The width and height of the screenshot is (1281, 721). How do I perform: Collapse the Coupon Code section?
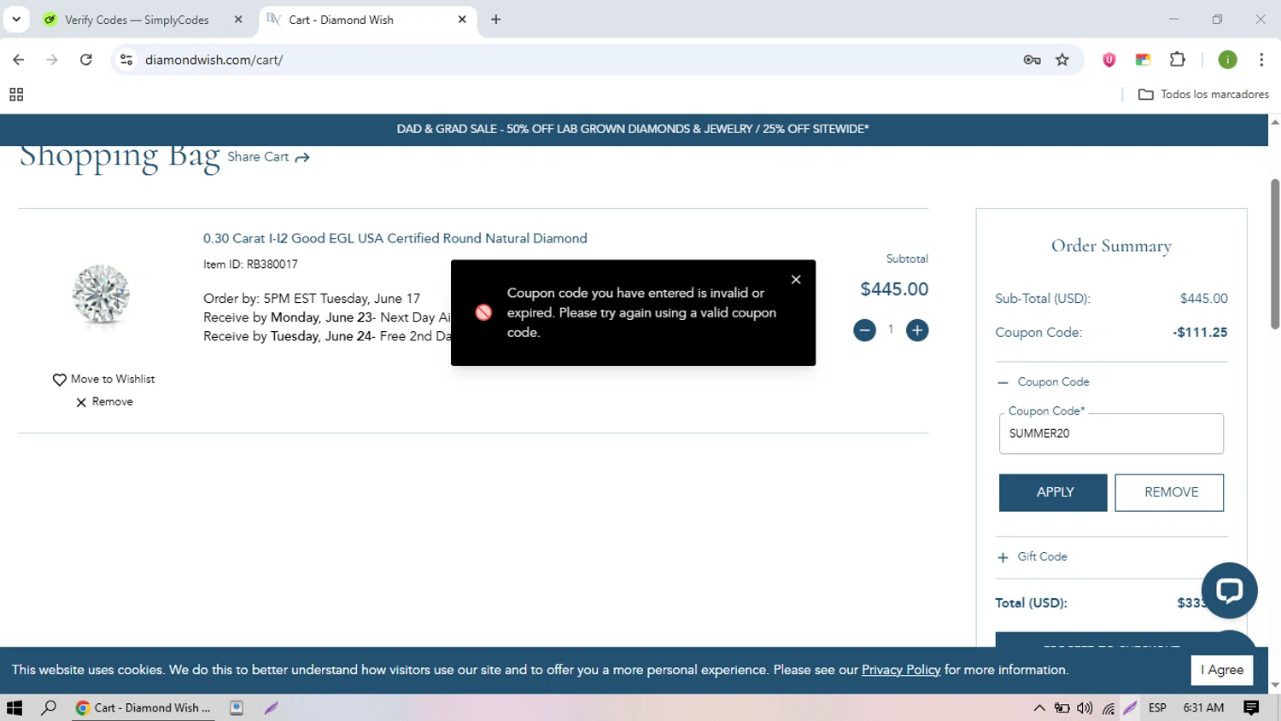pos(1044,381)
